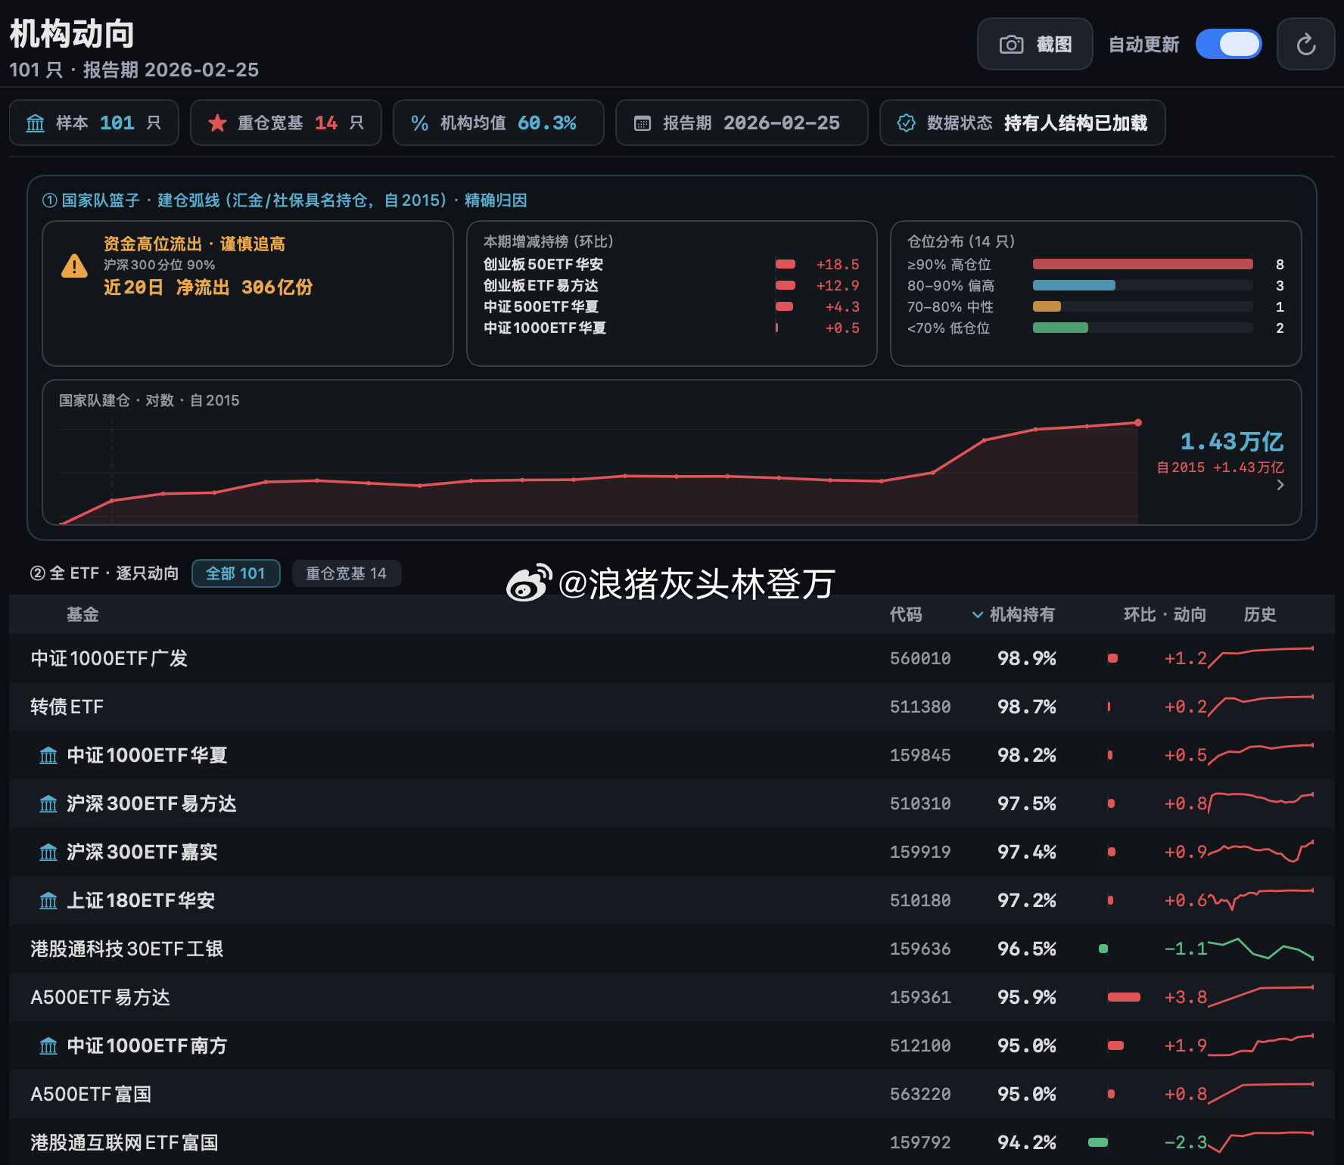Click the 历史 column header
Screen dimensions: 1344x1165
click(1260, 614)
